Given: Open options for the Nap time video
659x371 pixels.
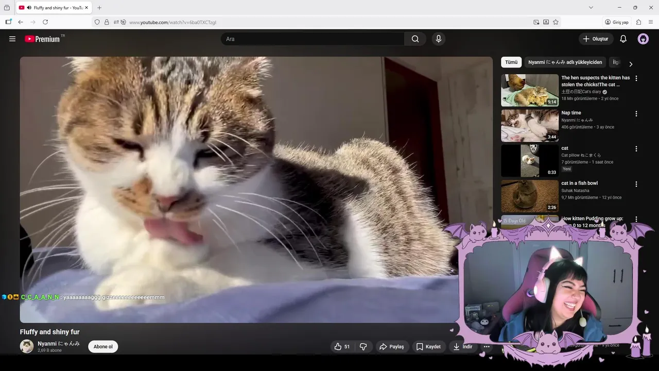Looking at the screenshot, I should [x=636, y=113].
